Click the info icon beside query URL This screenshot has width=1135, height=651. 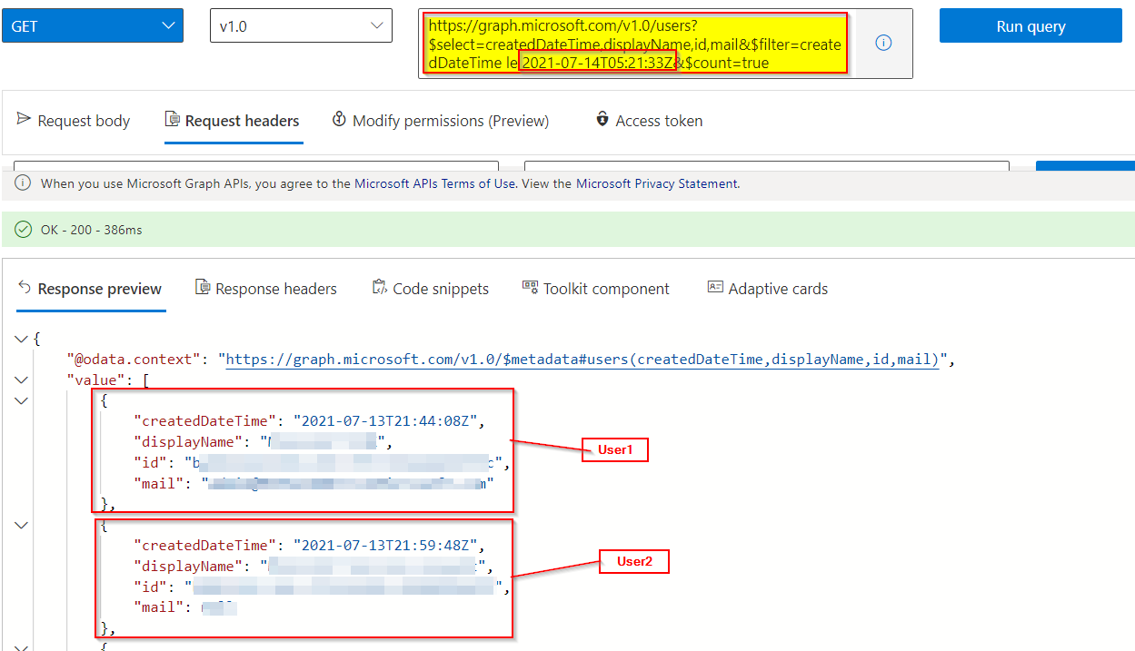point(883,43)
